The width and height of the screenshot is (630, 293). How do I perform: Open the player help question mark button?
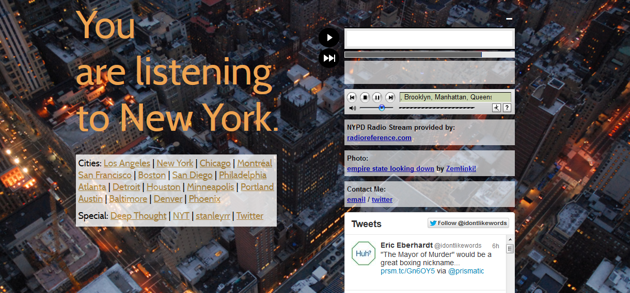point(507,108)
